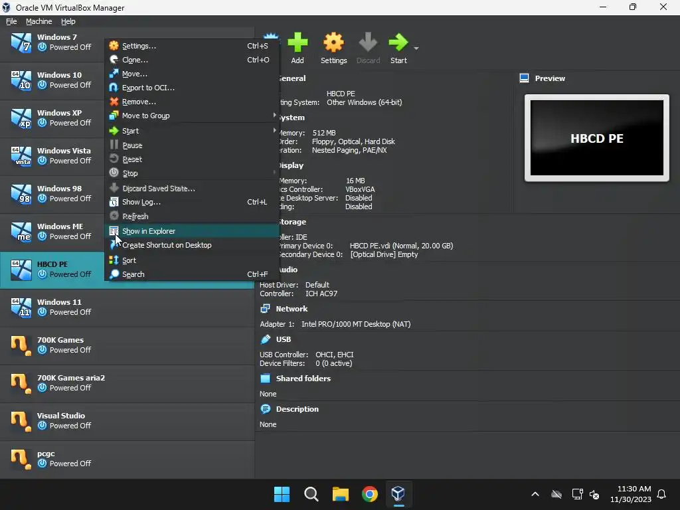Image resolution: width=680 pixels, height=510 pixels.
Task: Select the 700K Games VM icon
Action: click(21, 345)
